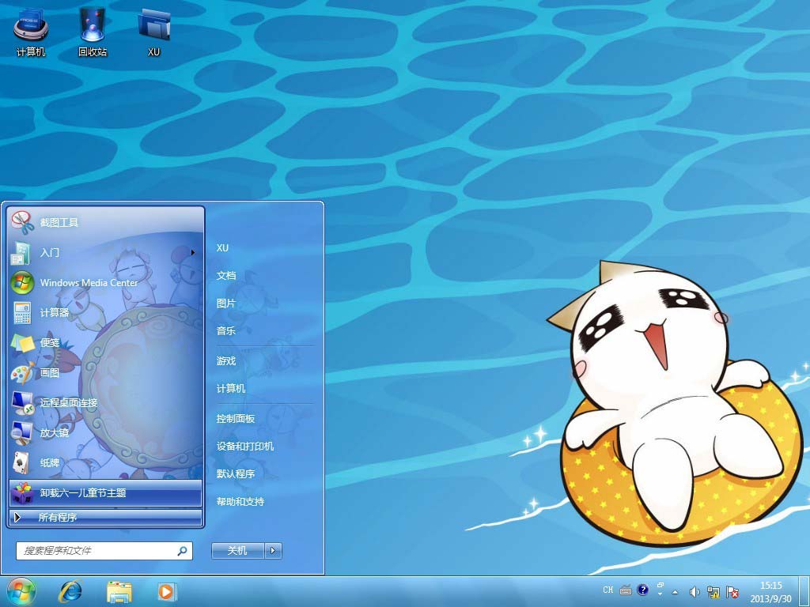Launch Windows Media Center from Start menu

click(89, 282)
